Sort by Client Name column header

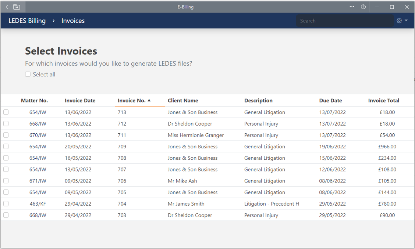point(183,101)
